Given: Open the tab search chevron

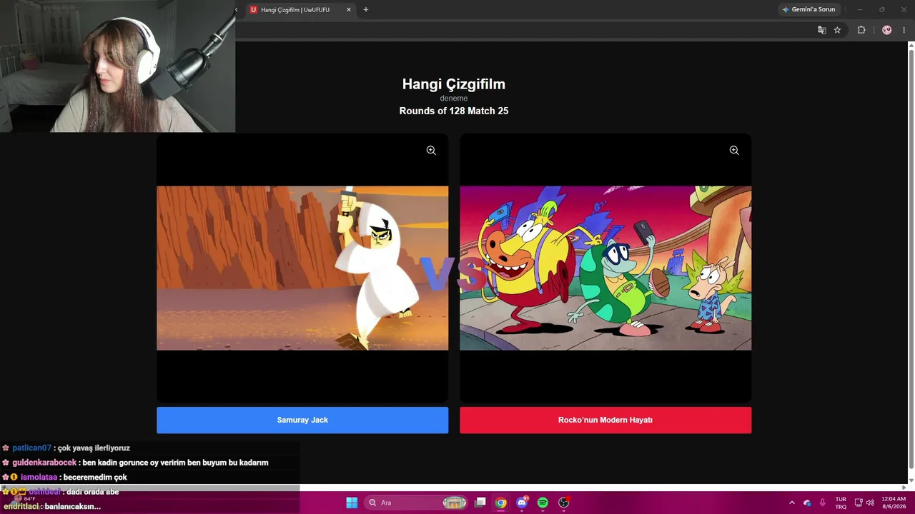Looking at the screenshot, I should tap(237, 10).
